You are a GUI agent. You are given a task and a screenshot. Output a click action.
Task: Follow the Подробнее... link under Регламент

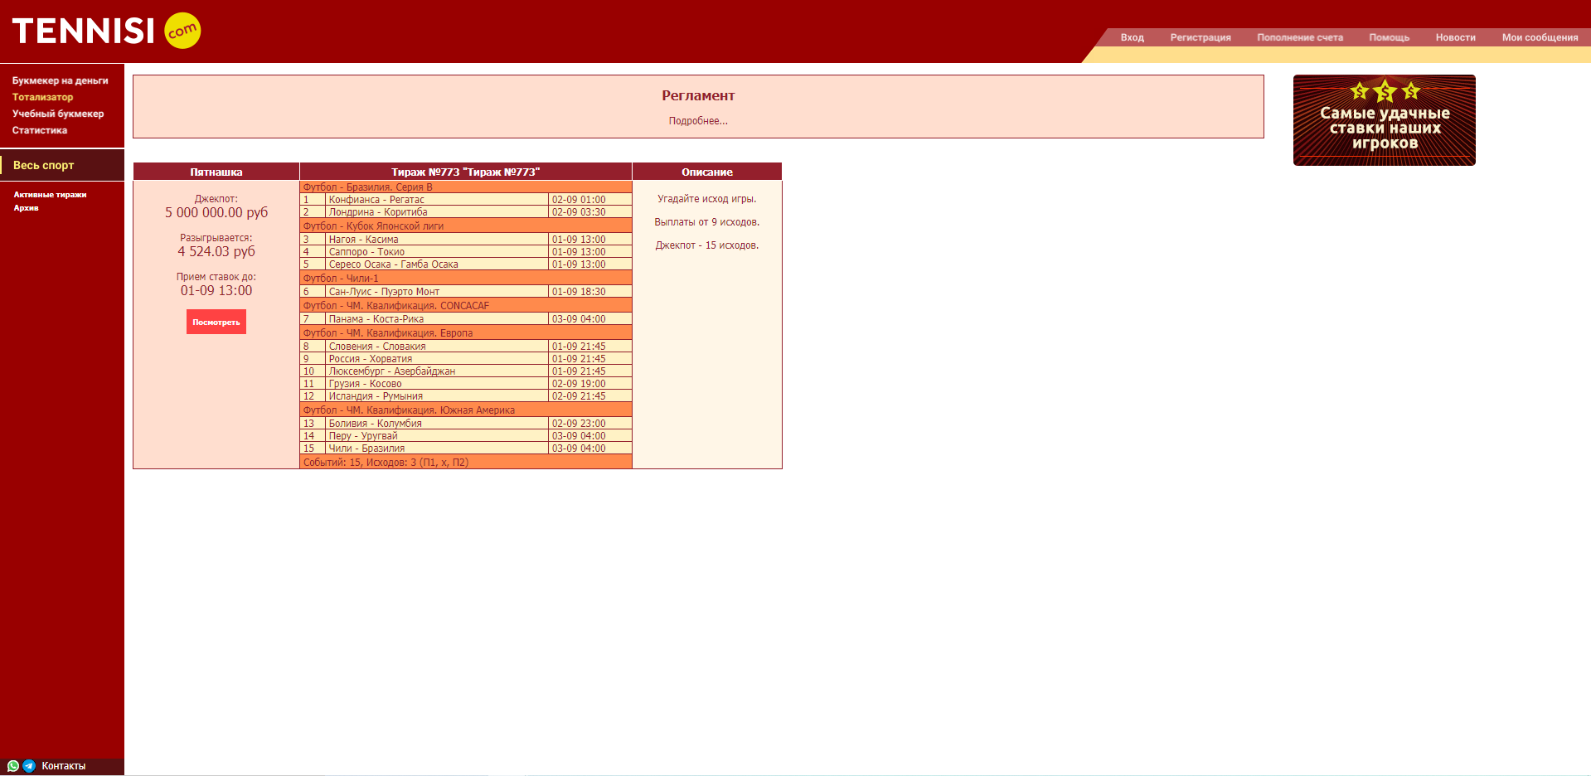(x=698, y=121)
